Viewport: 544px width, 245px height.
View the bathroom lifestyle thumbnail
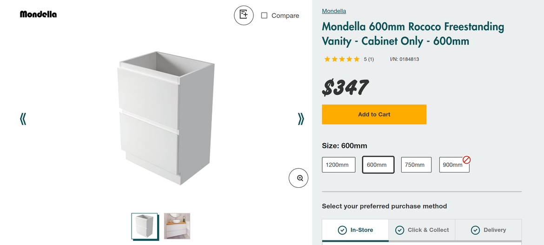[x=177, y=226]
